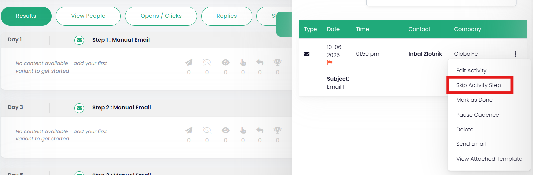Viewport: 533px width, 175px height.
Task: Click the envelope type icon in activity row
Action: point(307,54)
